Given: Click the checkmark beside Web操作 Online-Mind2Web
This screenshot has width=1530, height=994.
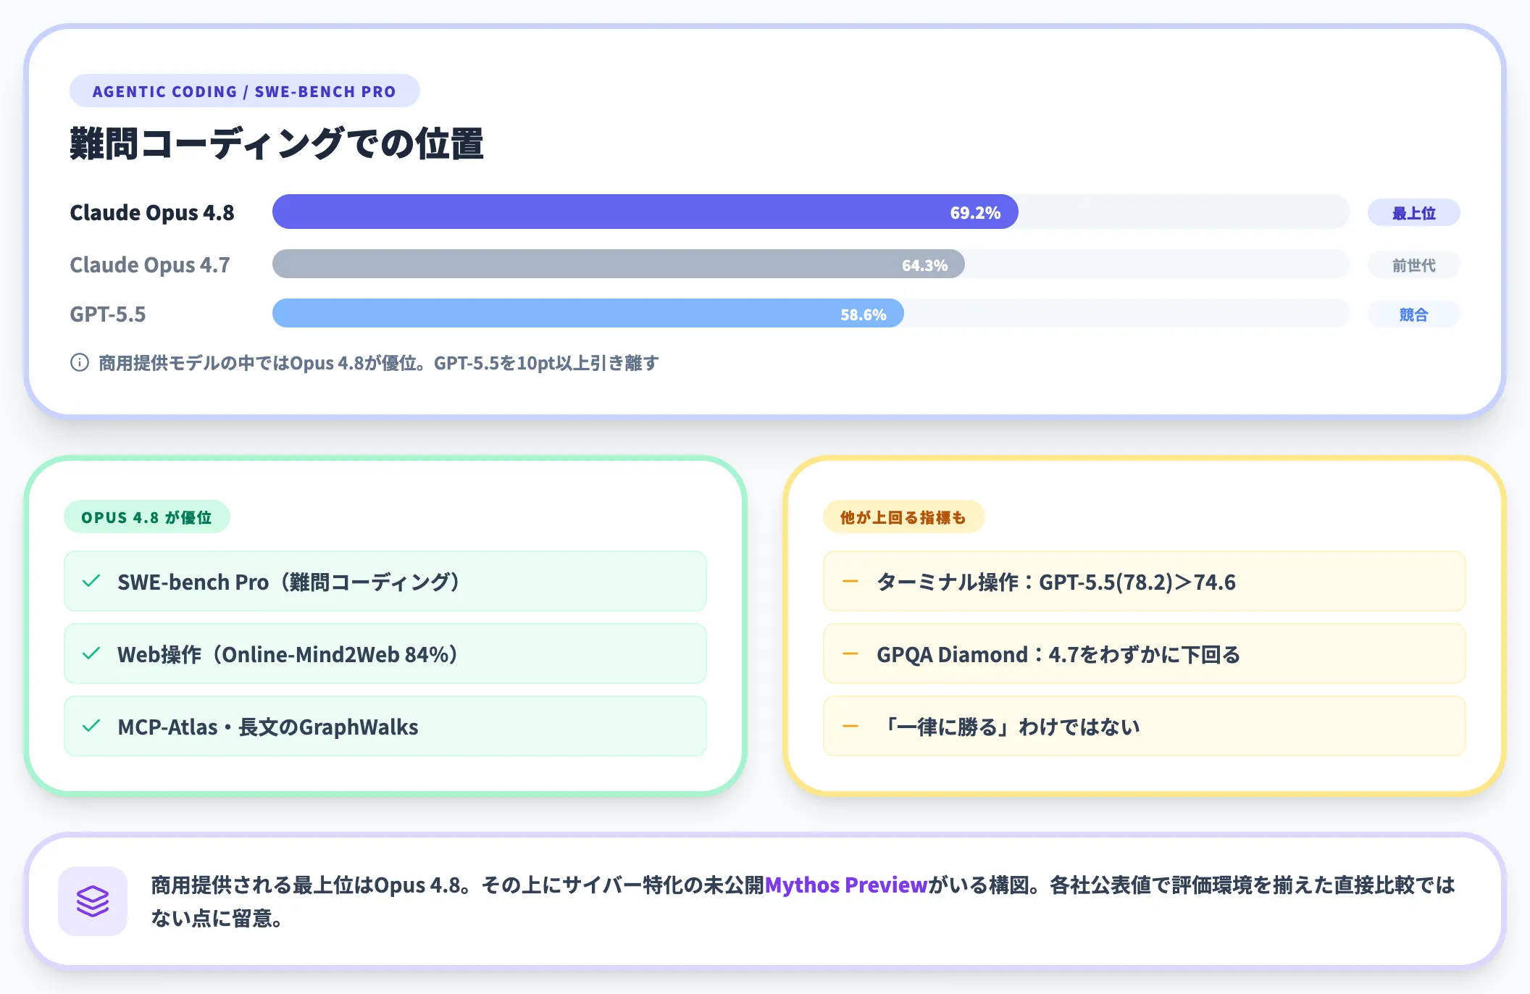Looking at the screenshot, I should tap(91, 653).
